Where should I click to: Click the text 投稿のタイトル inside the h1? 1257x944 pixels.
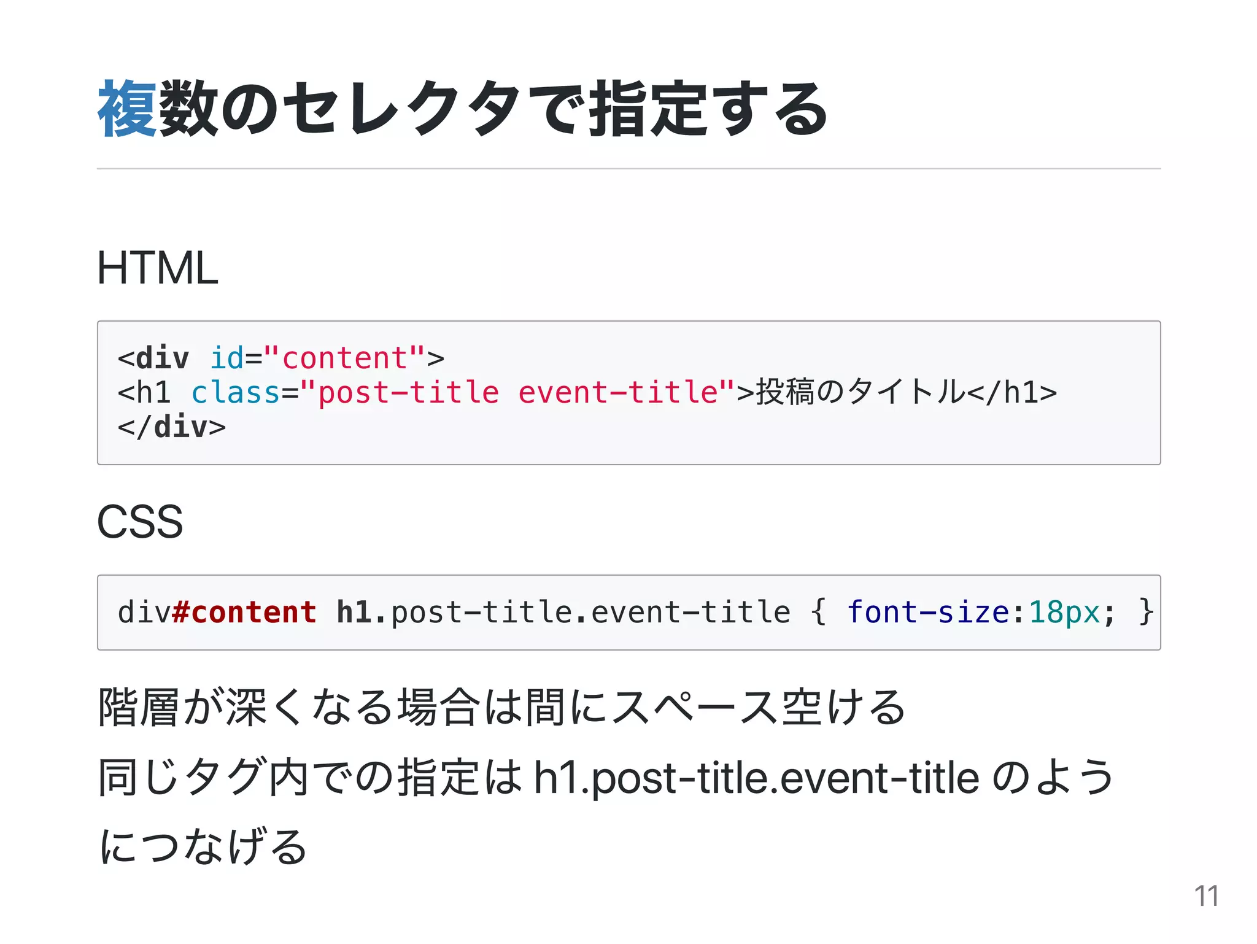861,392
